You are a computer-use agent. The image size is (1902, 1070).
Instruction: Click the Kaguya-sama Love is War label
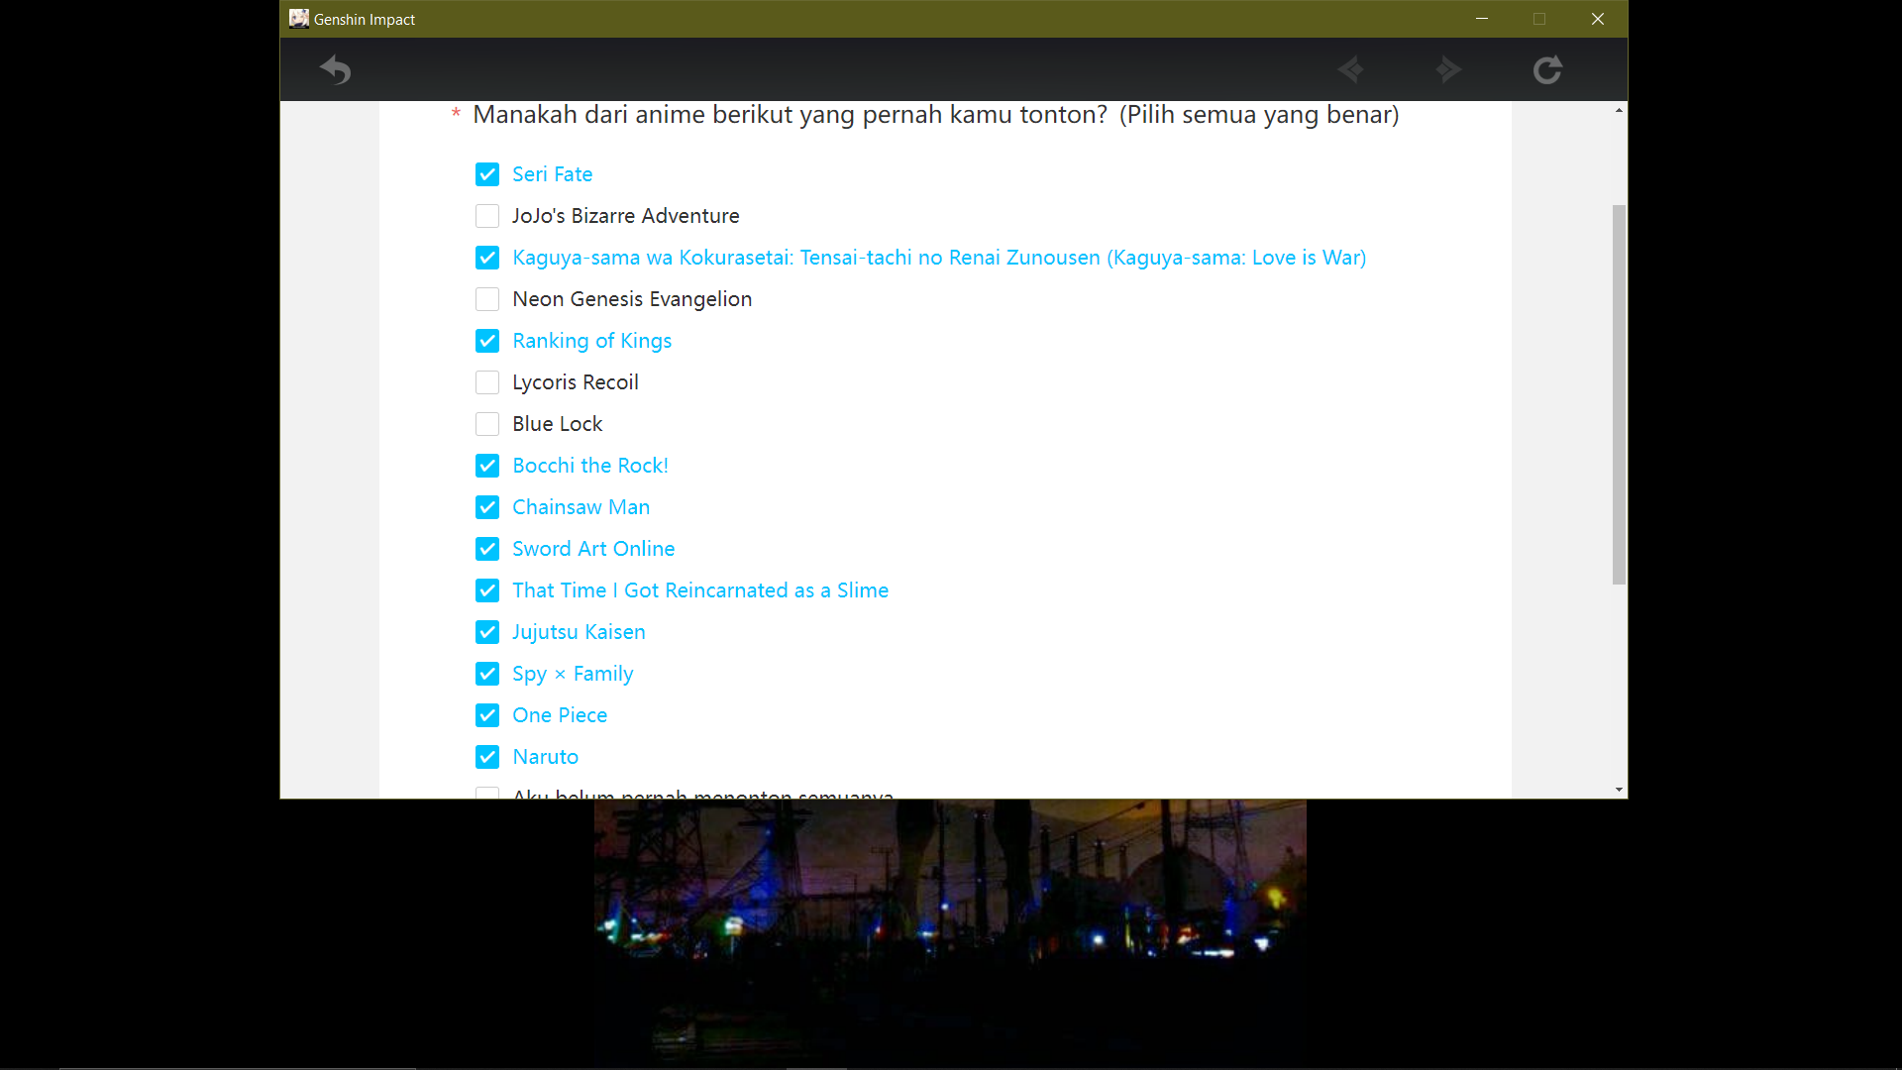[938, 258]
